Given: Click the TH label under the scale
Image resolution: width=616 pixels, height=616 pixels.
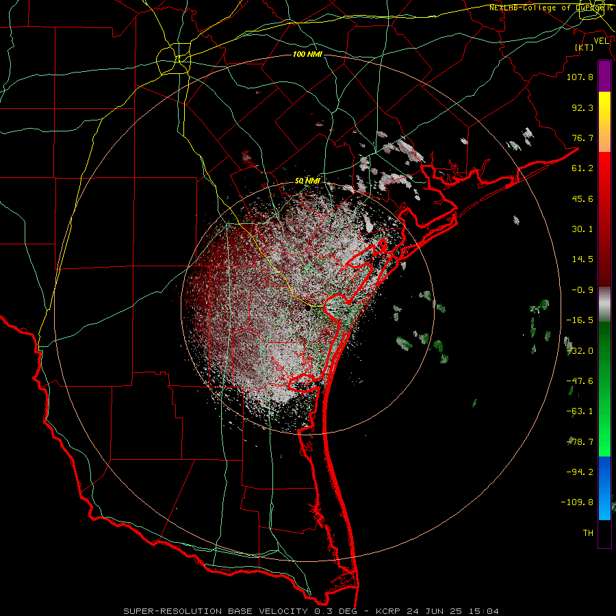Looking at the screenshot, I should pyautogui.click(x=588, y=533).
